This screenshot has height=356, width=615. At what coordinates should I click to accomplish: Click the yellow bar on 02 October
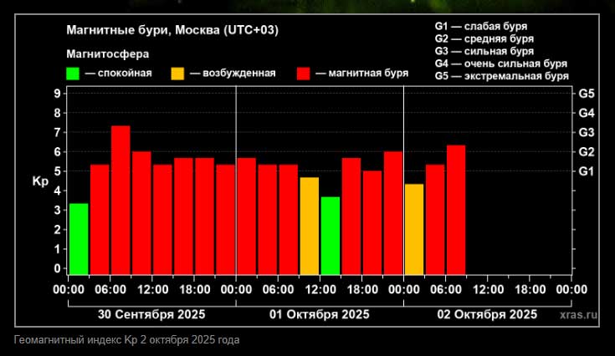[x=413, y=229]
